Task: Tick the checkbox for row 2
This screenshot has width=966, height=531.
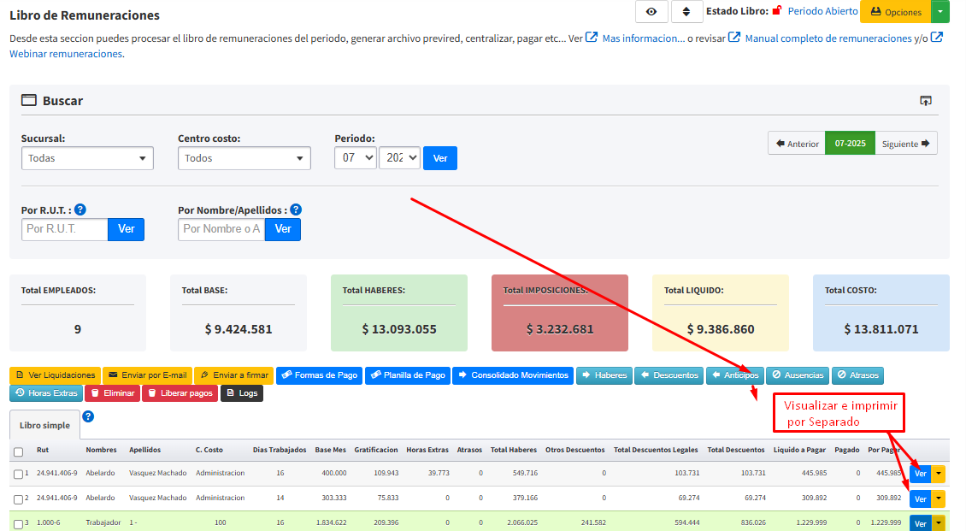Action: point(19,499)
